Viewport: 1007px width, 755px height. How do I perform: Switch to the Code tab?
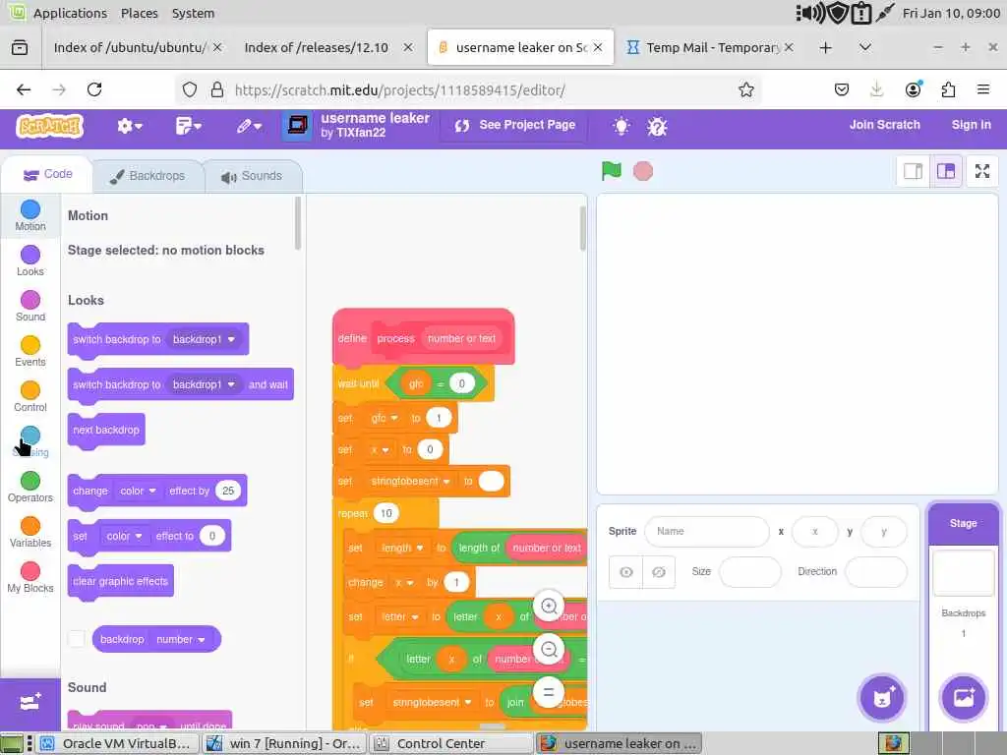(x=47, y=174)
